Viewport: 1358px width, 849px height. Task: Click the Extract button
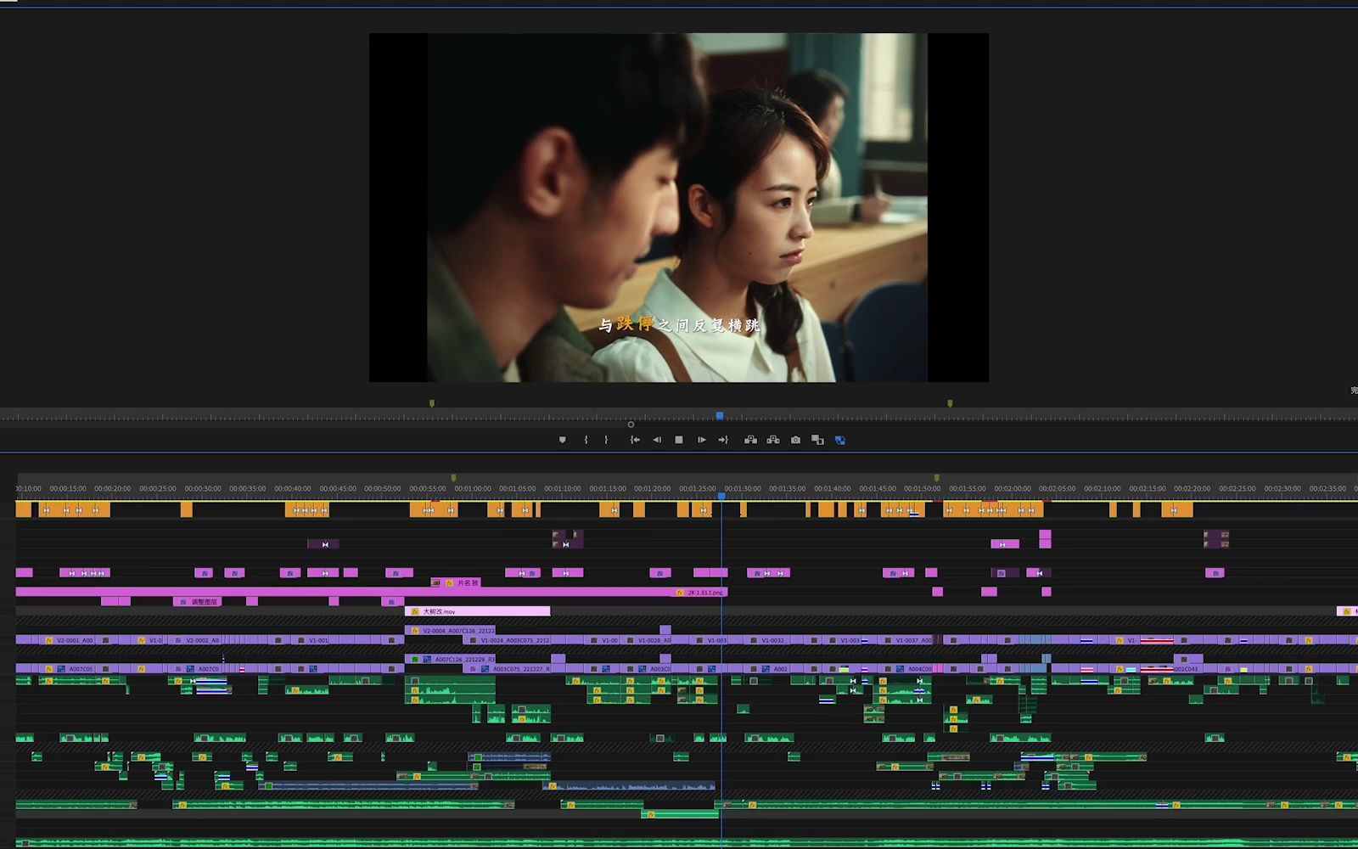pos(773,440)
